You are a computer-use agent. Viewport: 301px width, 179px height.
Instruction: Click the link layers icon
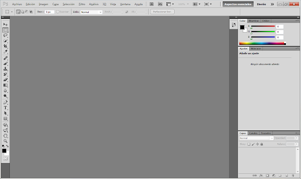click(254, 175)
